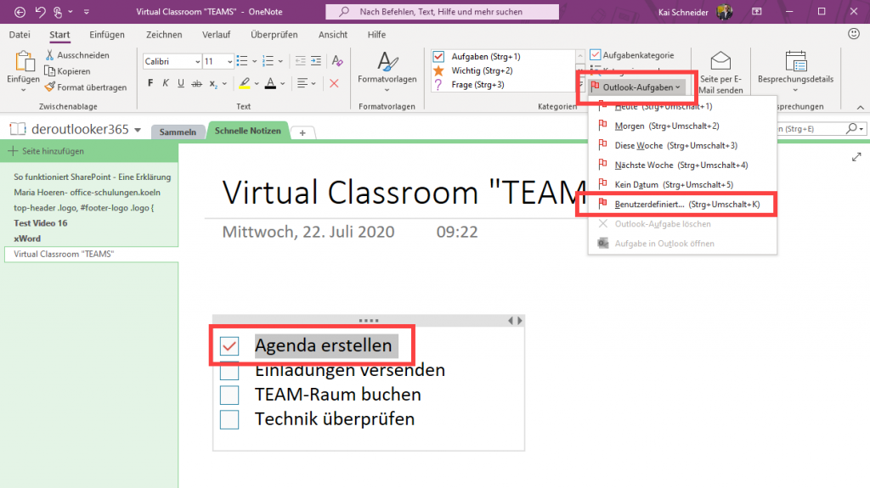Send page via Seite per E-Mail senden
The image size is (870, 488).
[720, 72]
